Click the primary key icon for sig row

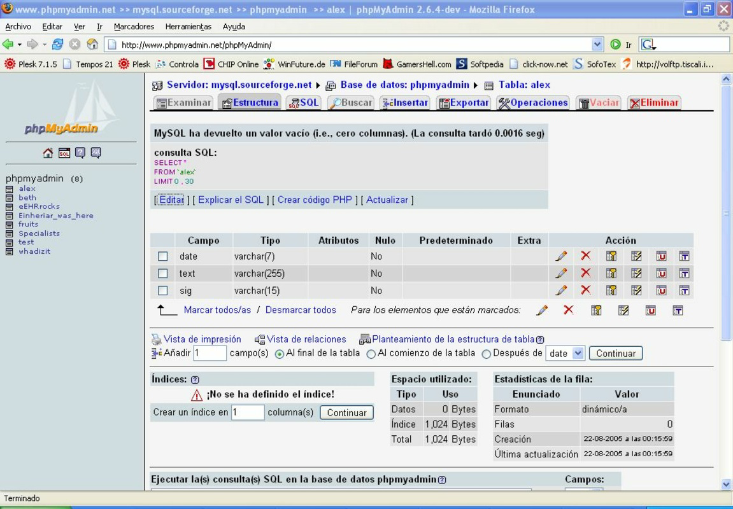611,291
